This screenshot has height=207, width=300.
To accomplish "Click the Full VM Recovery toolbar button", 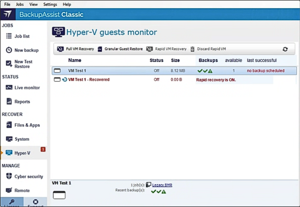I will pyautogui.click(x=76, y=49).
